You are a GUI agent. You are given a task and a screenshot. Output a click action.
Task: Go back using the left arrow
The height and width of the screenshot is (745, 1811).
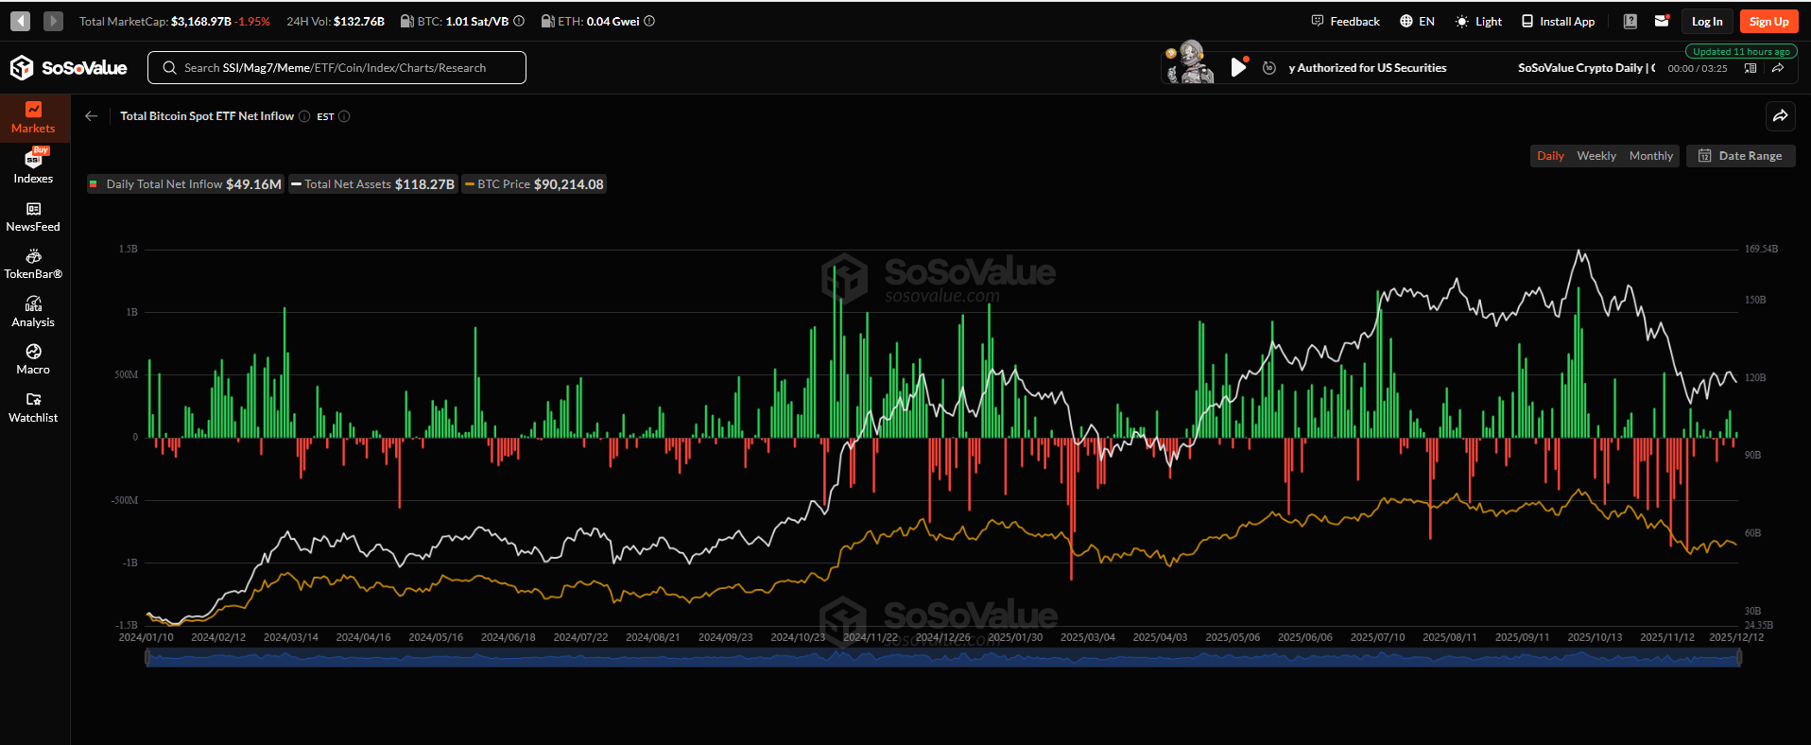pyautogui.click(x=92, y=116)
